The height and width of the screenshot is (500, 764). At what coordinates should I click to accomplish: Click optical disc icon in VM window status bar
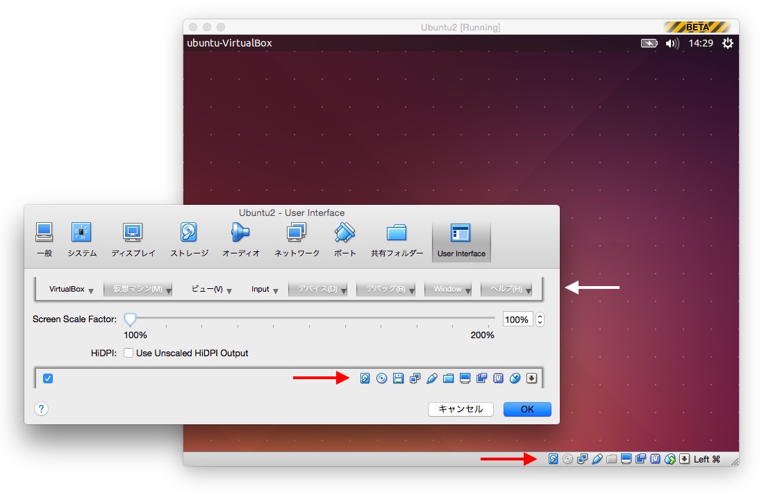click(x=567, y=459)
